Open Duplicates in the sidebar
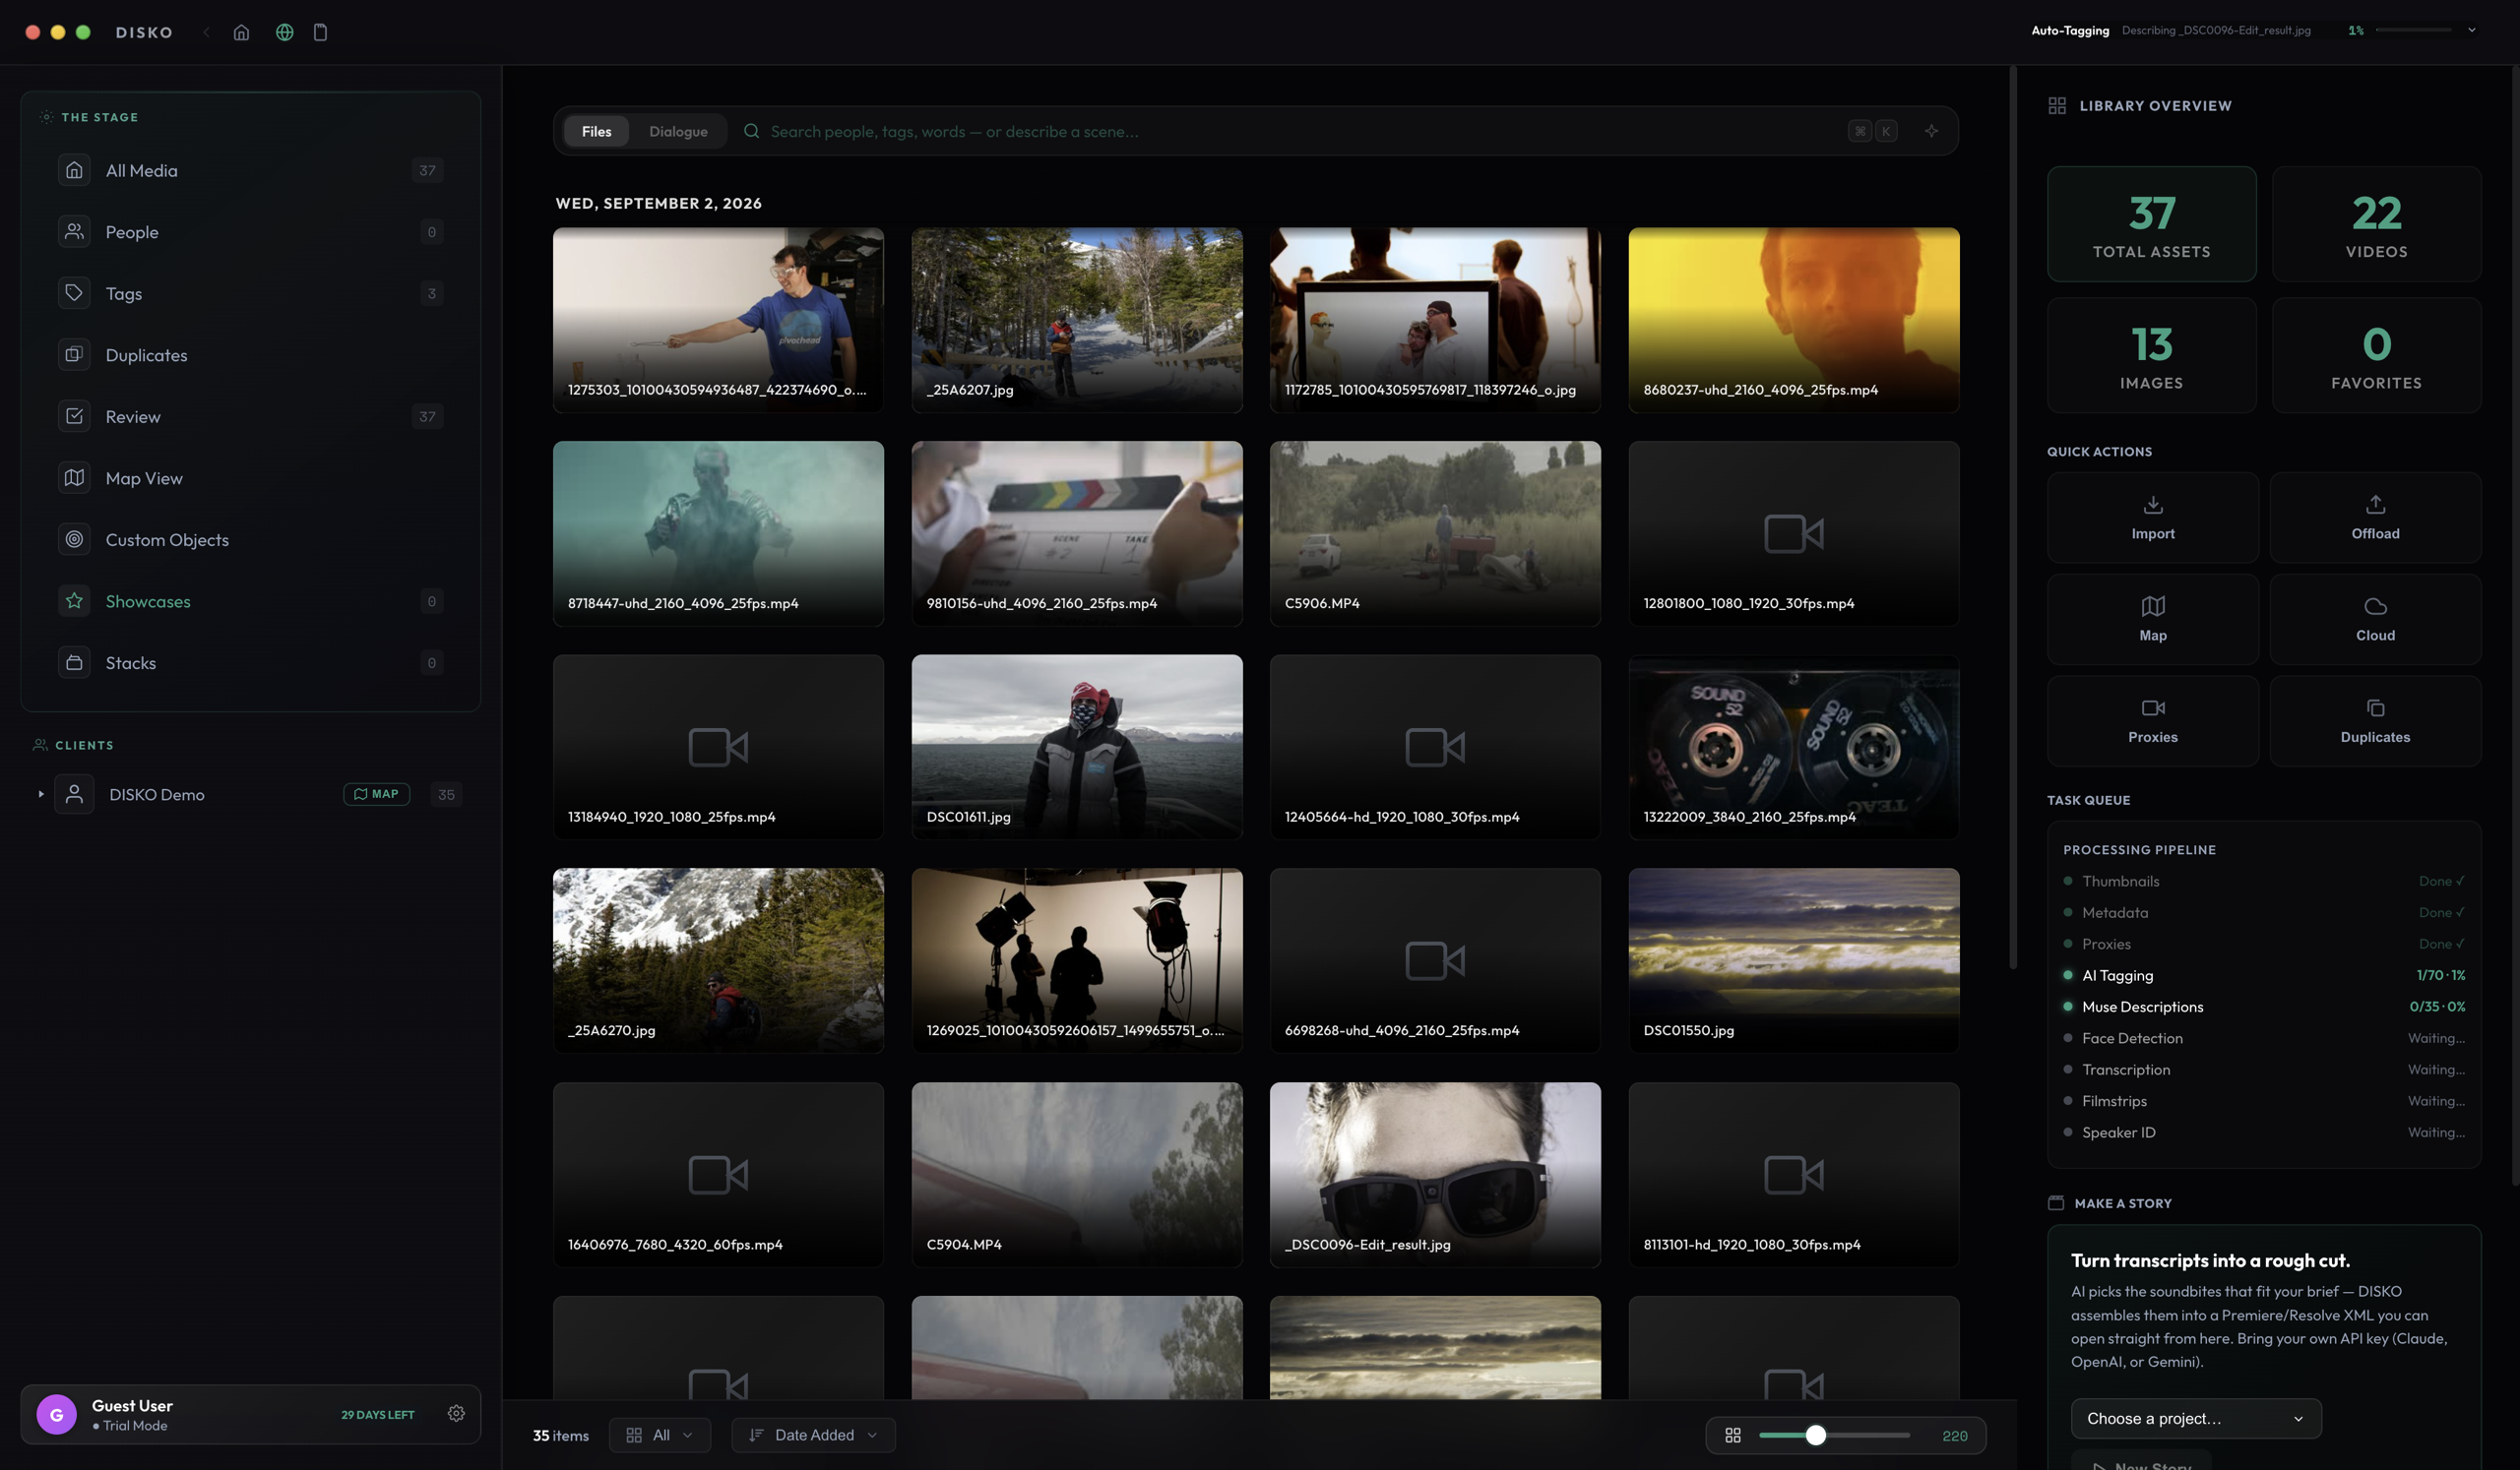2520x1470 pixels. pos(251,355)
